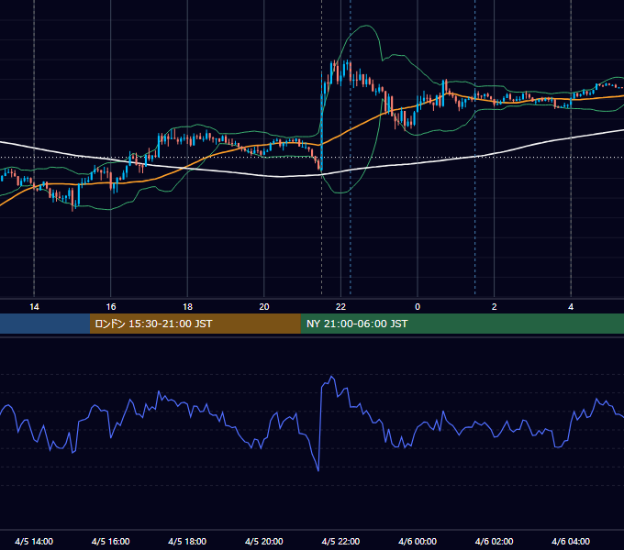Viewport: 624px width, 550px height.
Task: Click the 4/5 22:00 date label
Action: (340, 541)
